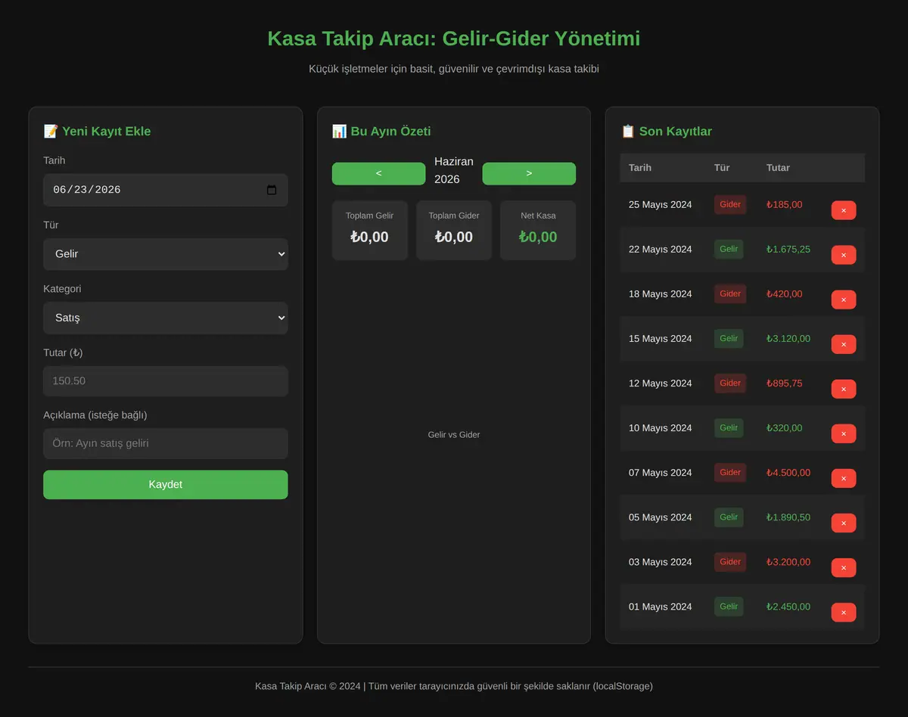Delete the 15 Mayıs 2024 record
This screenshot has width=908, height=717.
tap(844, 344)
